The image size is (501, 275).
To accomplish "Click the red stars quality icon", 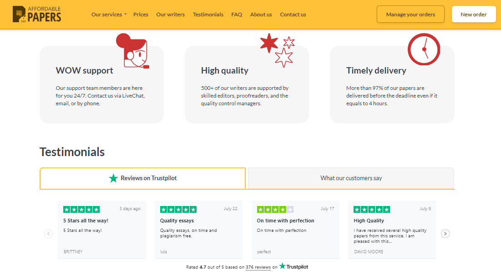I will click(x=278, y=49).
